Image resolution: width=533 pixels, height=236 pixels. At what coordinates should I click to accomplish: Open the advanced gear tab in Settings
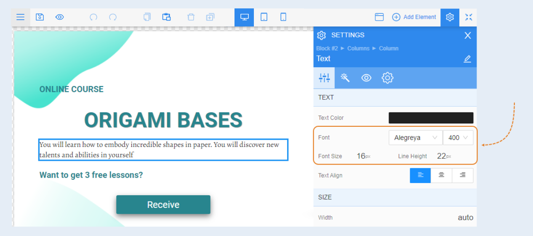point(387,78)
